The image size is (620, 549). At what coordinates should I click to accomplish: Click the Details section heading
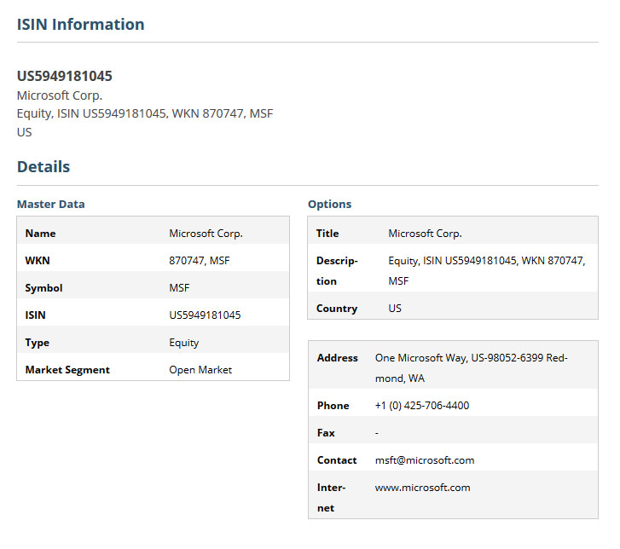click(x=43, y=167)
